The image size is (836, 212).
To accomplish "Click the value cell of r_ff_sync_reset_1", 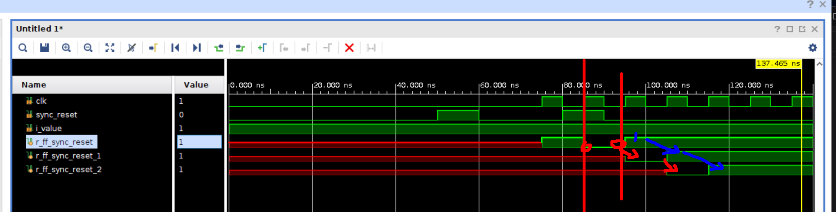I will click(x=199, y=156).
